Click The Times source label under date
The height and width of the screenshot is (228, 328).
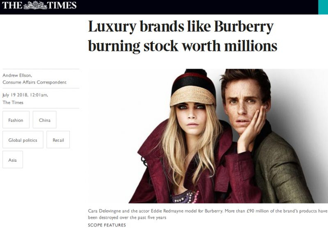pos(13,102)
